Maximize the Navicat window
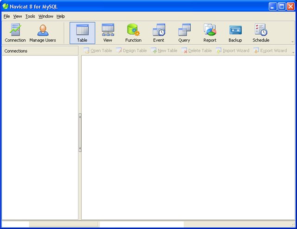Screen dimensions: 297x229 [282, 6]
